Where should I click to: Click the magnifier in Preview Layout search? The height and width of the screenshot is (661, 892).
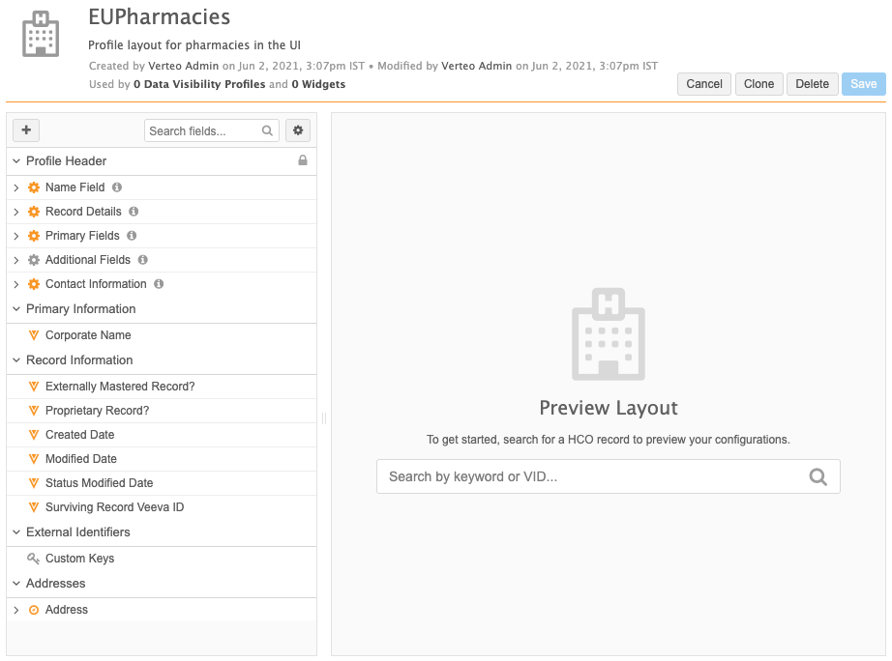coord(818,476)
